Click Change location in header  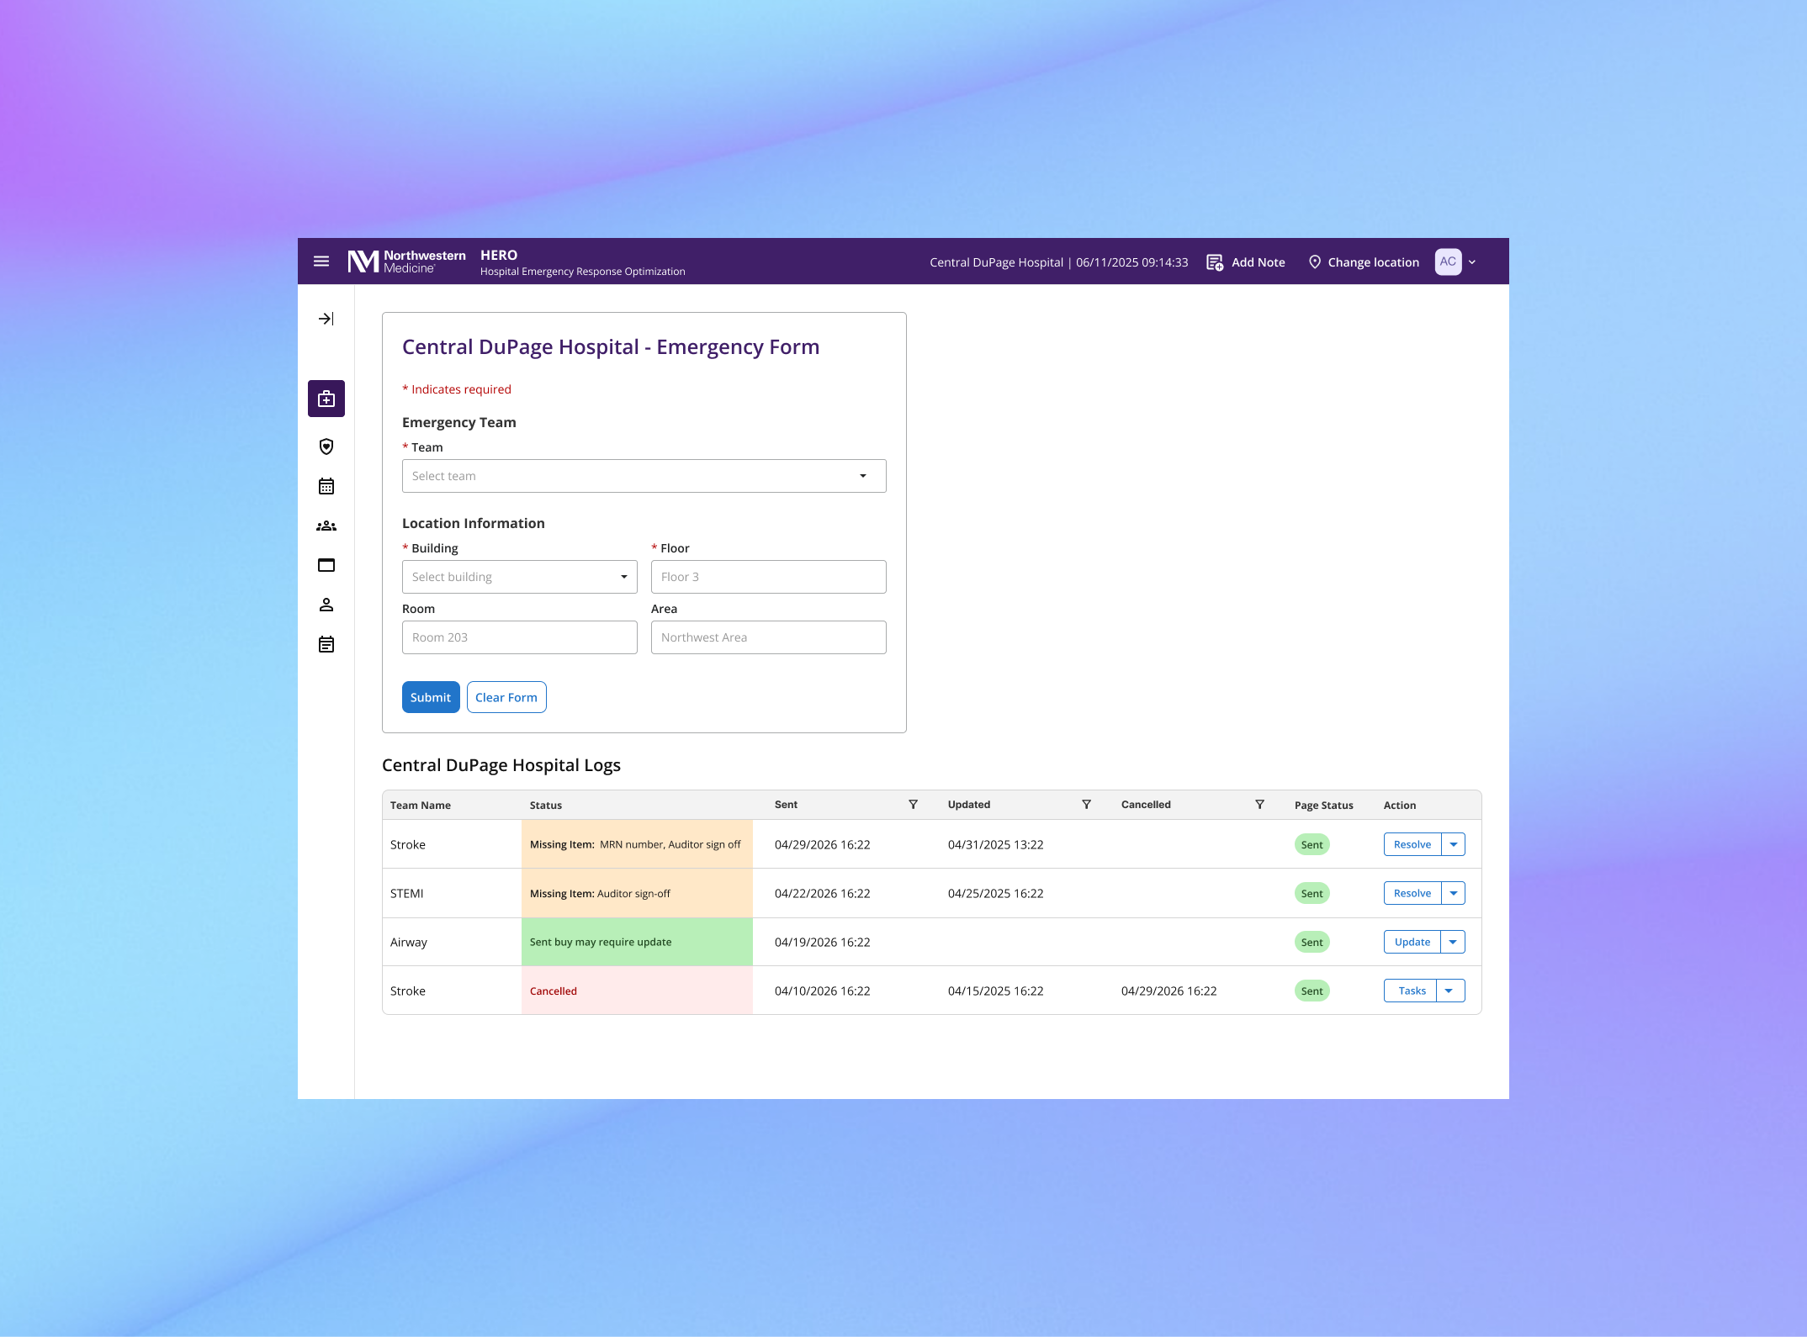(1364, 262)
